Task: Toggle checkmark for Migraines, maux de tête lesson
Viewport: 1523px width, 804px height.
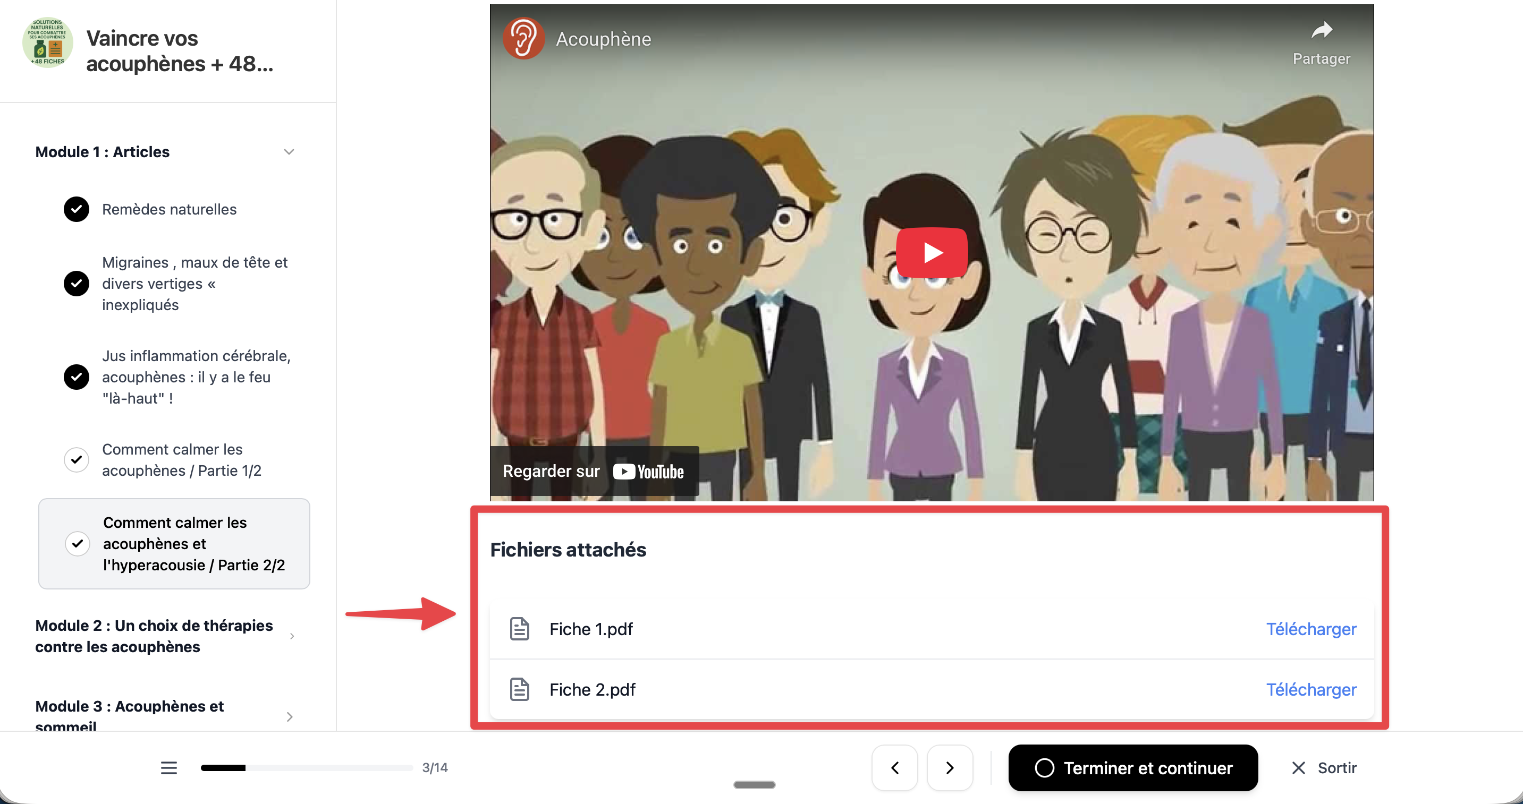Action: (77, 284)
